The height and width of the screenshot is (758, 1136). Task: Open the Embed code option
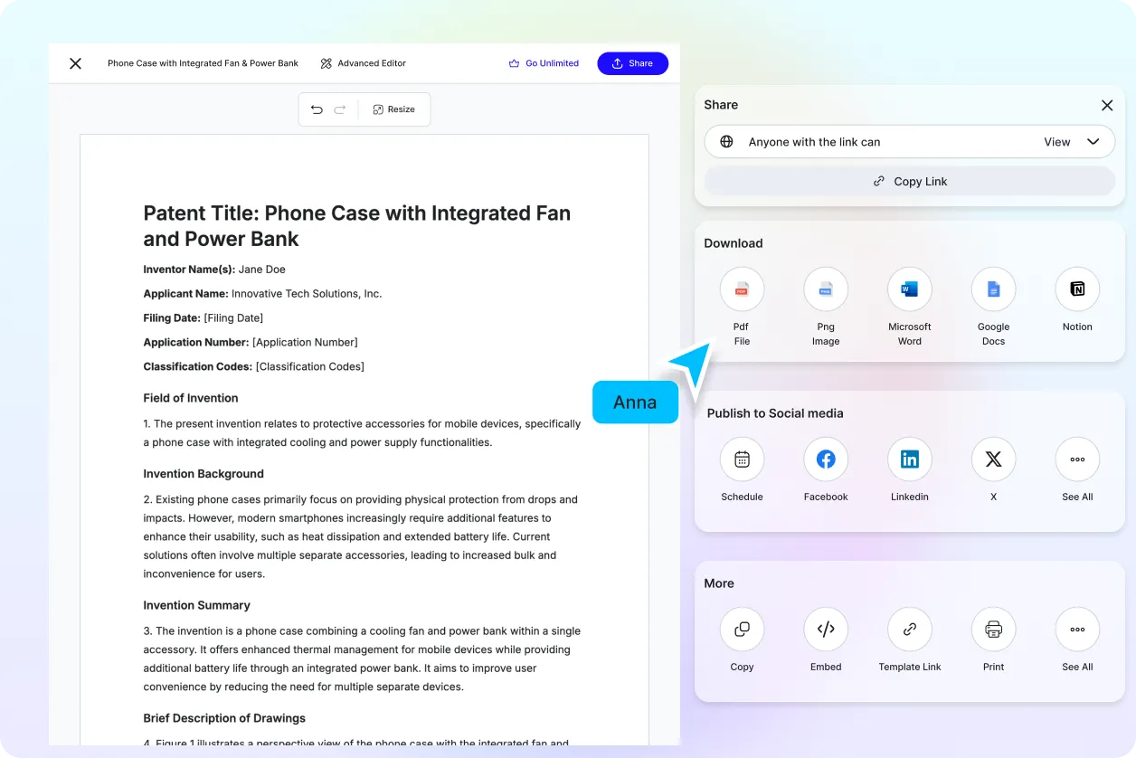(x=826, y=630)
